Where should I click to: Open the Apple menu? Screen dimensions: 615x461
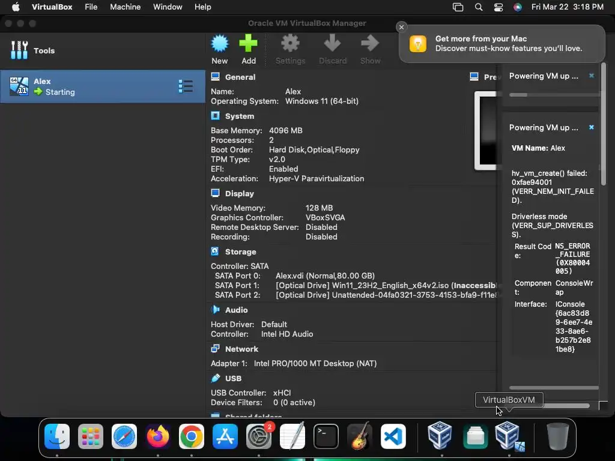click(16, 7)
